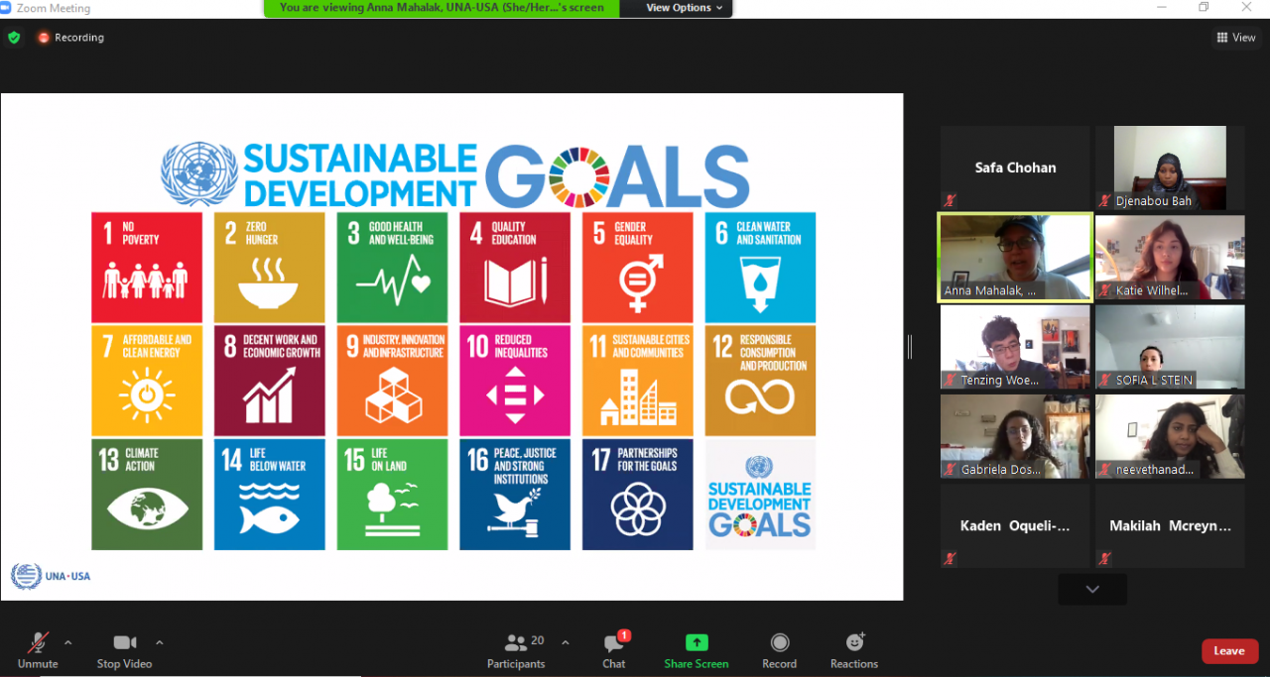Click muted mic icon on Safa Chohan tile

(951, 201)
